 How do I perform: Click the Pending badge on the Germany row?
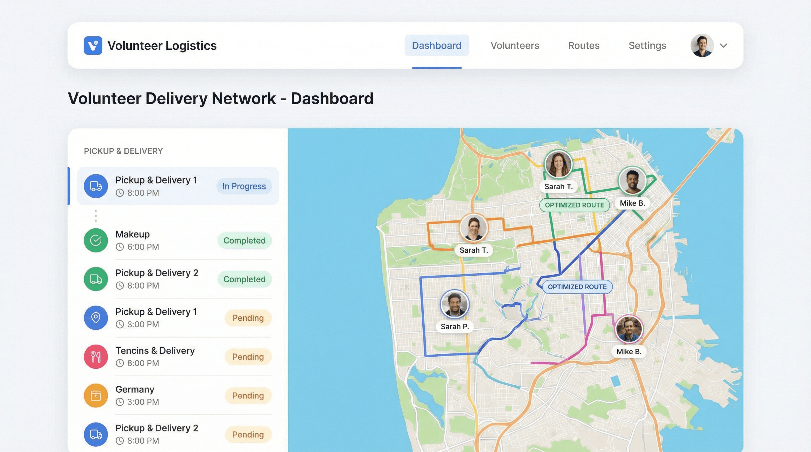click(248, 395)
